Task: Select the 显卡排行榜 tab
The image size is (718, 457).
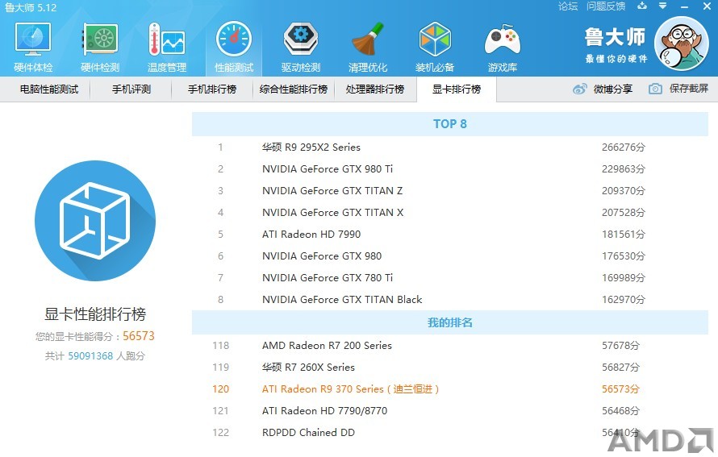Action: click(457, 89)
